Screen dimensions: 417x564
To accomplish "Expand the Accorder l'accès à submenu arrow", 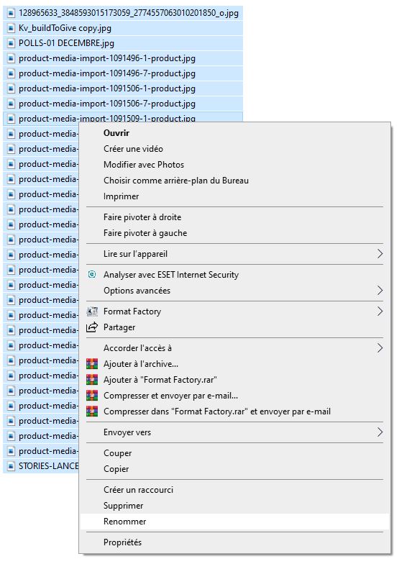I will click(380, 348).
